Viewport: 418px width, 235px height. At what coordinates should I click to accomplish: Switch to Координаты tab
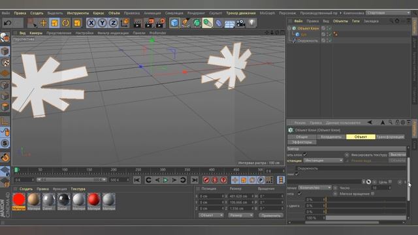pyautogui.click(x=331, y=136)
